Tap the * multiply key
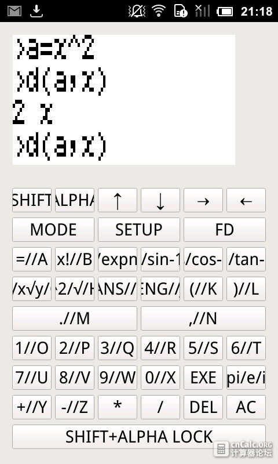This screenshot has height=464, width=278. [x=118, y=407]
